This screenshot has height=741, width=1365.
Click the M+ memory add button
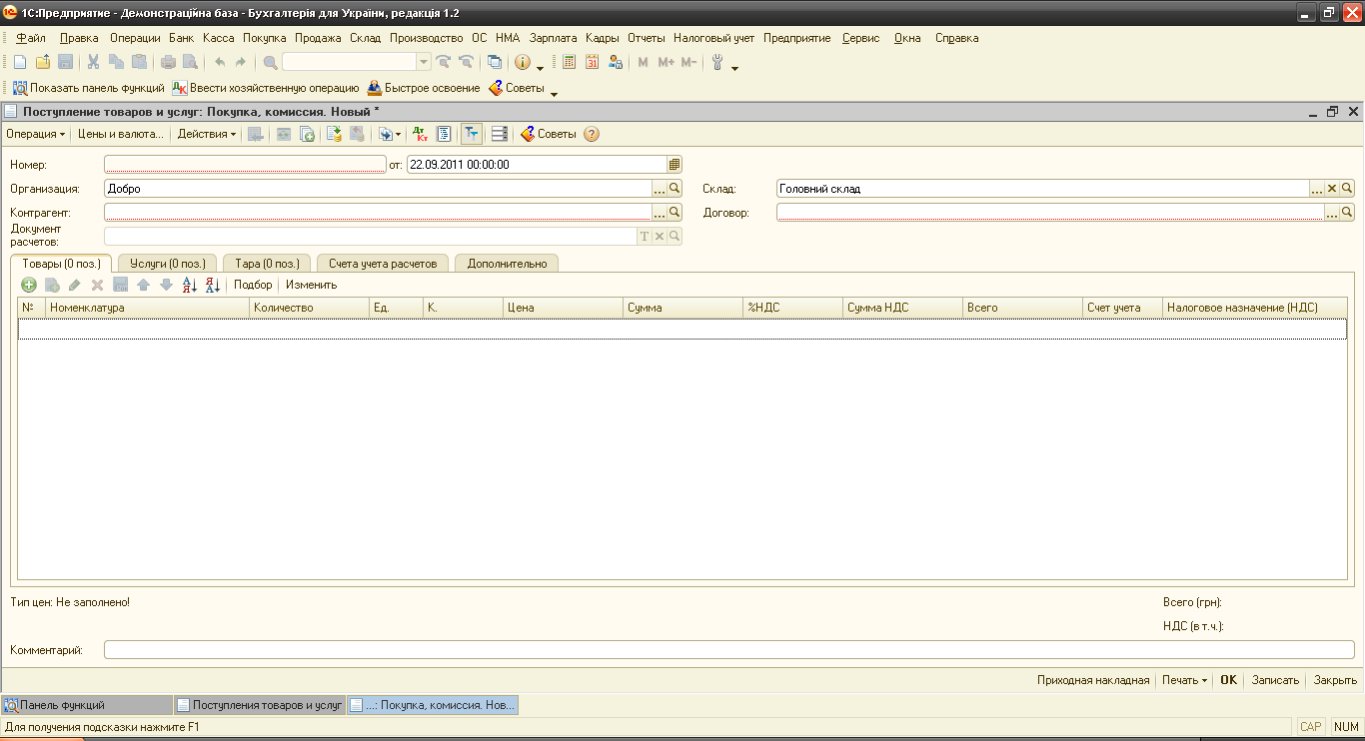(667, 62)
